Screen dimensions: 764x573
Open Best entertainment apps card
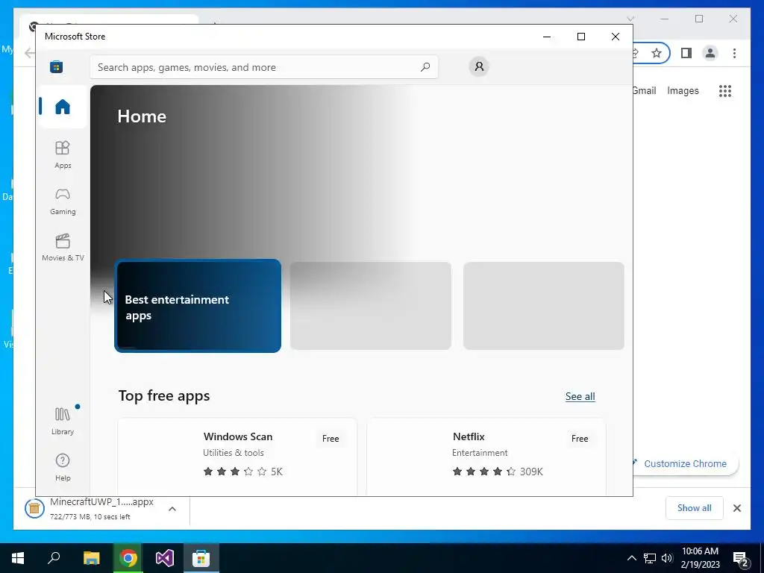[198, 306]
